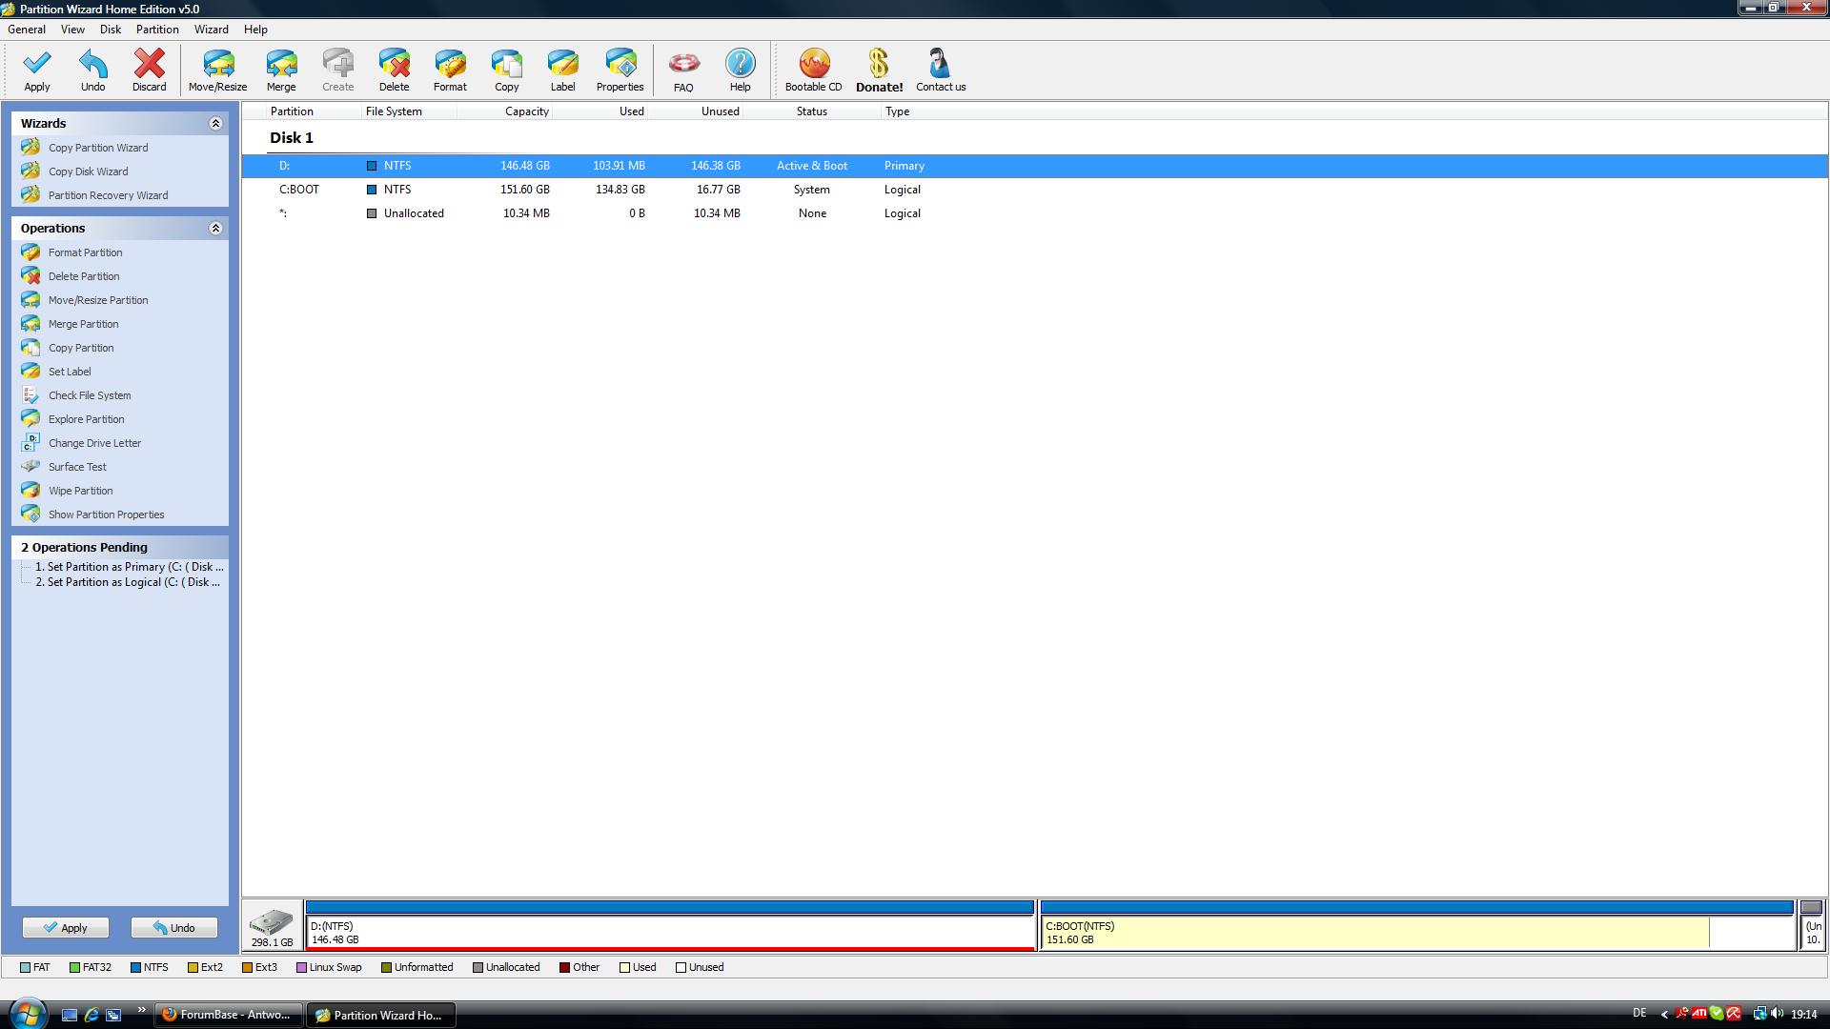This screenshot has width=1830, height=1029.
Task: Open partition Properties from toolbar
Action: [620, 65]
